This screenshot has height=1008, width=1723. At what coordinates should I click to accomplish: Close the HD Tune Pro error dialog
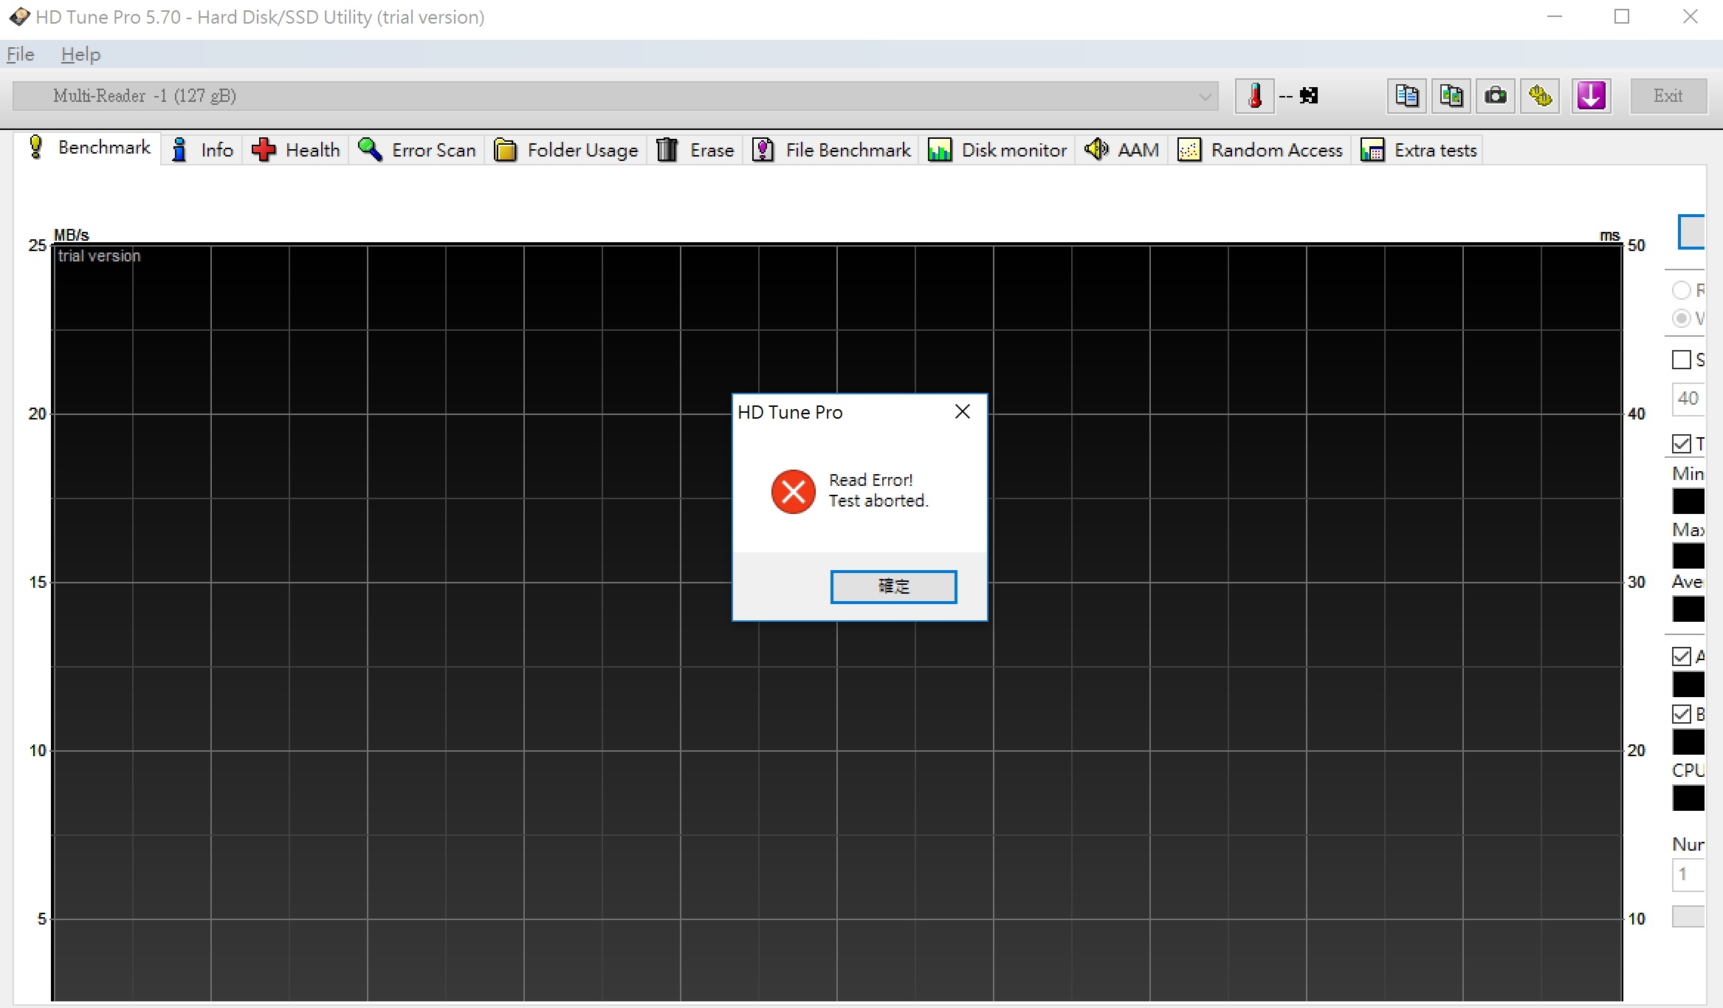point(962,412)
